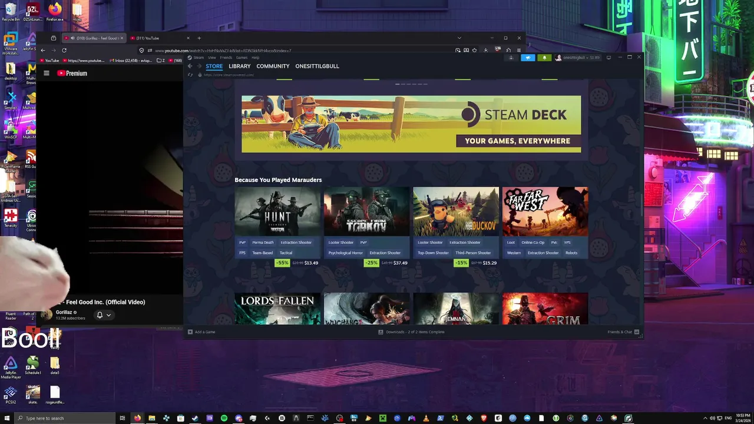Open the Steam menu in menu bar
This screenshot has width=754, height=424.
click(x=199, y=58)
